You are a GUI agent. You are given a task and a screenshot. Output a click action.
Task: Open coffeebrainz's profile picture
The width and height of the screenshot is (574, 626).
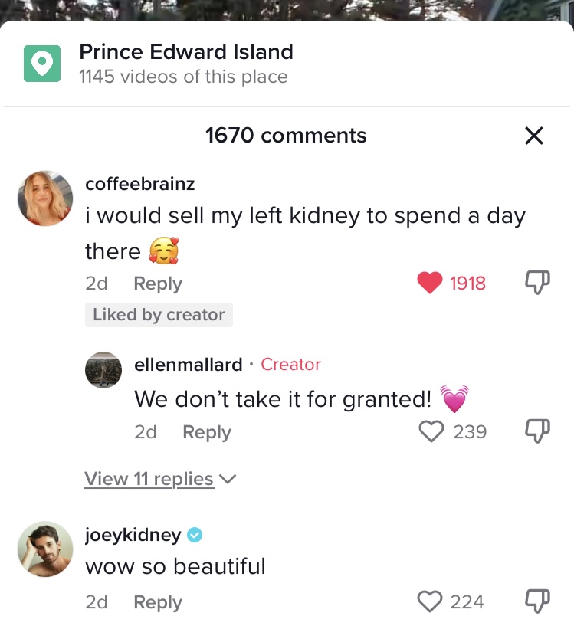tap(45, 198)
